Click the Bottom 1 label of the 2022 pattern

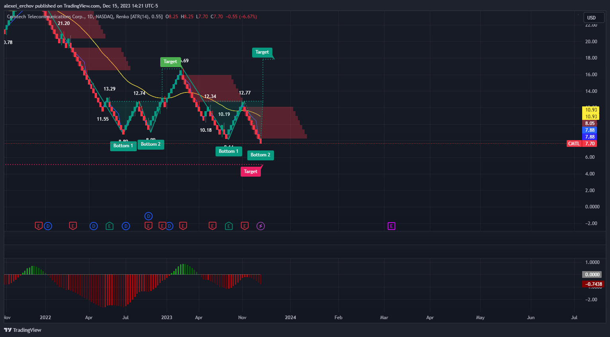click(x=123, y=146)
